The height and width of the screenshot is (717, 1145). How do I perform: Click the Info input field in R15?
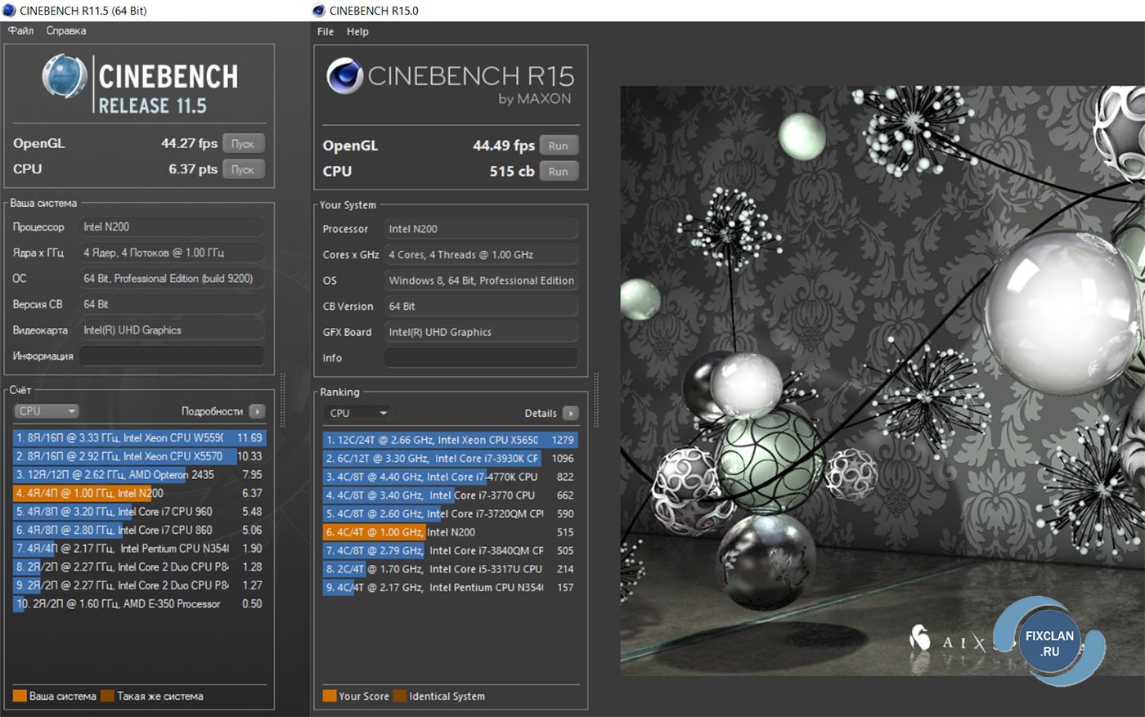tap(482, 358)
